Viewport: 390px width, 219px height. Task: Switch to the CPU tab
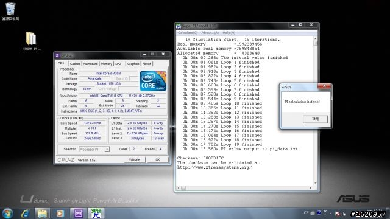61,63
